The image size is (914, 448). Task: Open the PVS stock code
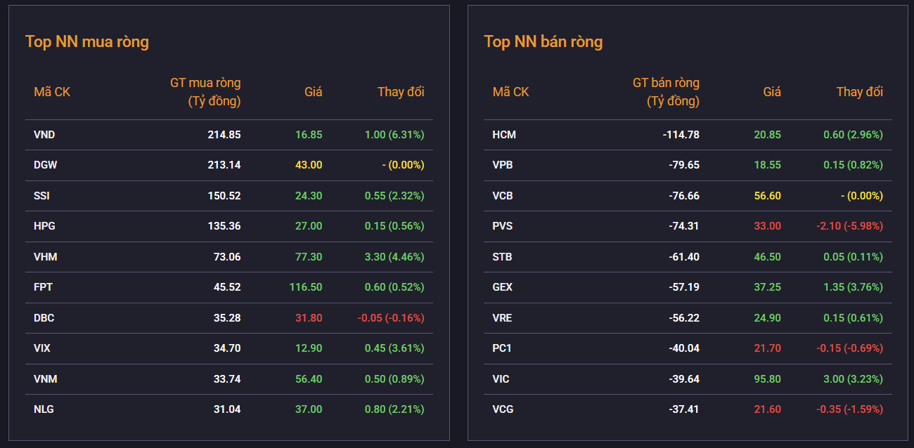(x=503, y=226)
